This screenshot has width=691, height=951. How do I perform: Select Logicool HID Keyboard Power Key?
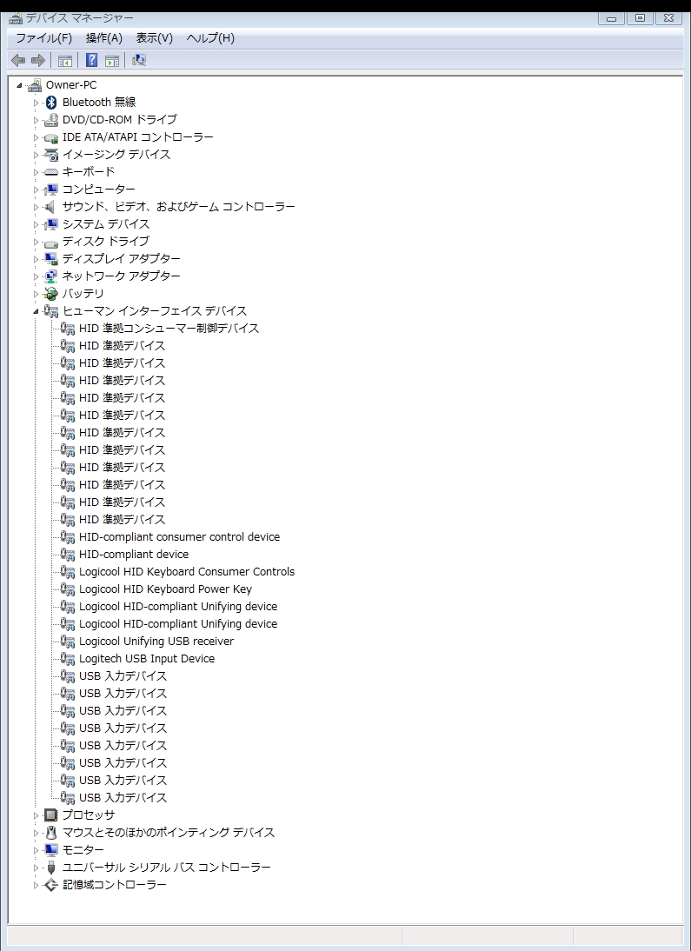coord(165,589)
